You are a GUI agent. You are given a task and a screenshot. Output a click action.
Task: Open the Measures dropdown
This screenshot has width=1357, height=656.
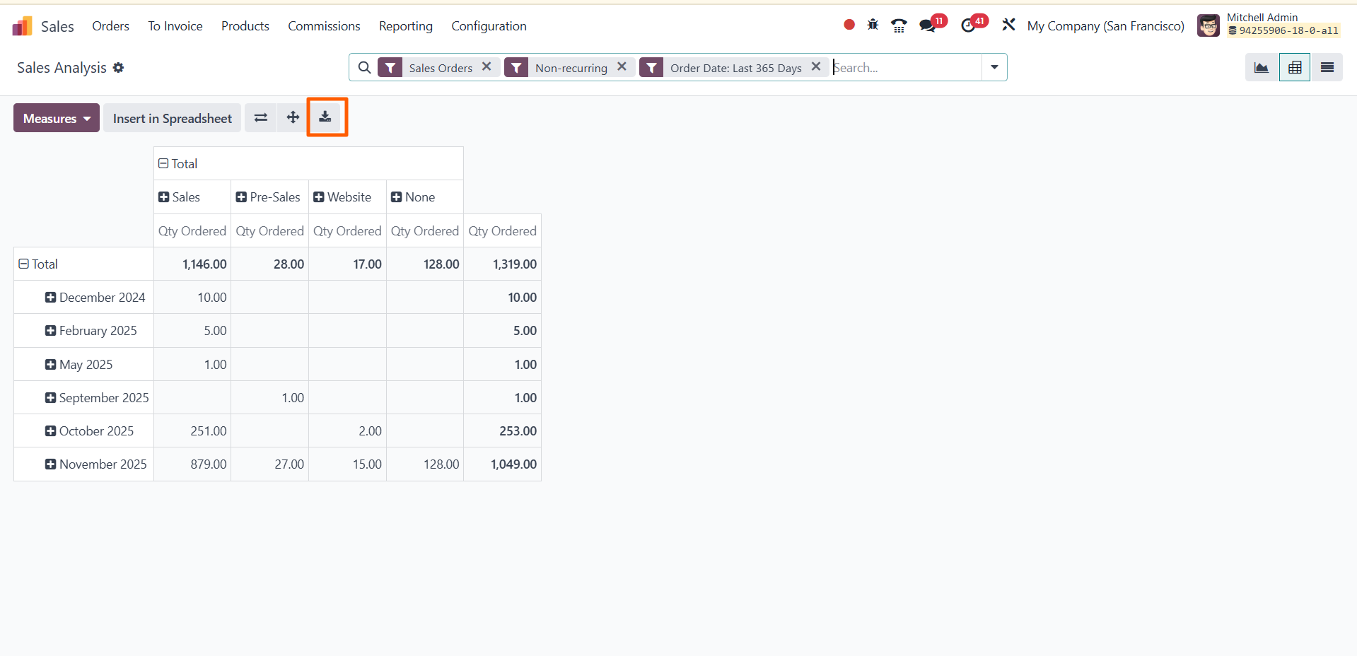57,118
